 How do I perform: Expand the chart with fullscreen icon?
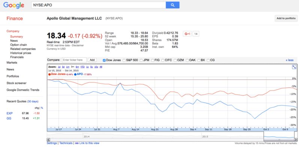294,67
